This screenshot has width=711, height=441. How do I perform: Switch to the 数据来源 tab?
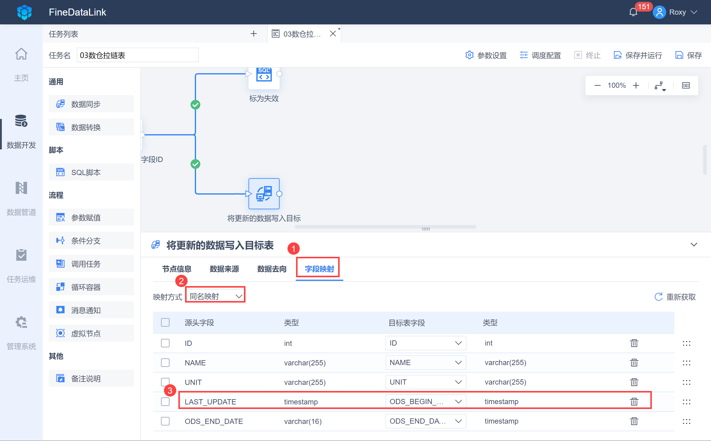click(224, 269)
